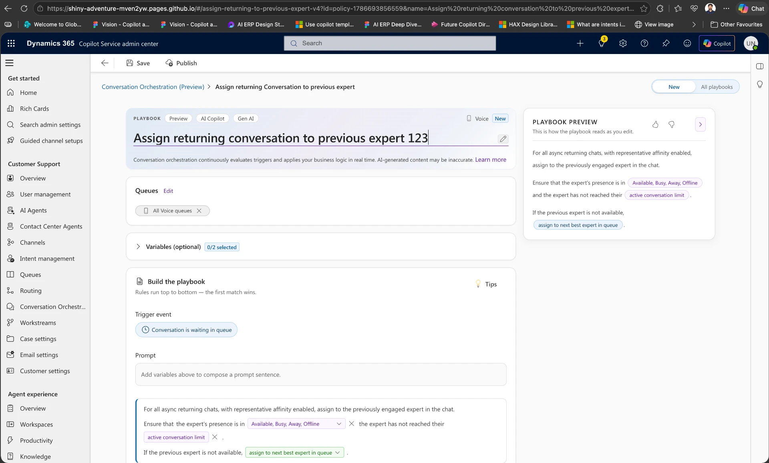Open the Copilot button in Dynamics header
Image resolution: width=769 pixels, height=463 pixels.
point(717,43)
